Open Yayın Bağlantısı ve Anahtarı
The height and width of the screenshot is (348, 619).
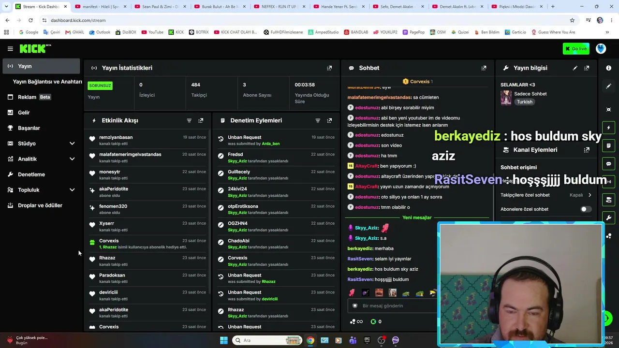[47, 82]
